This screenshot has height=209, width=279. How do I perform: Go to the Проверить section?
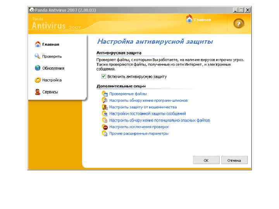[52, 57]
